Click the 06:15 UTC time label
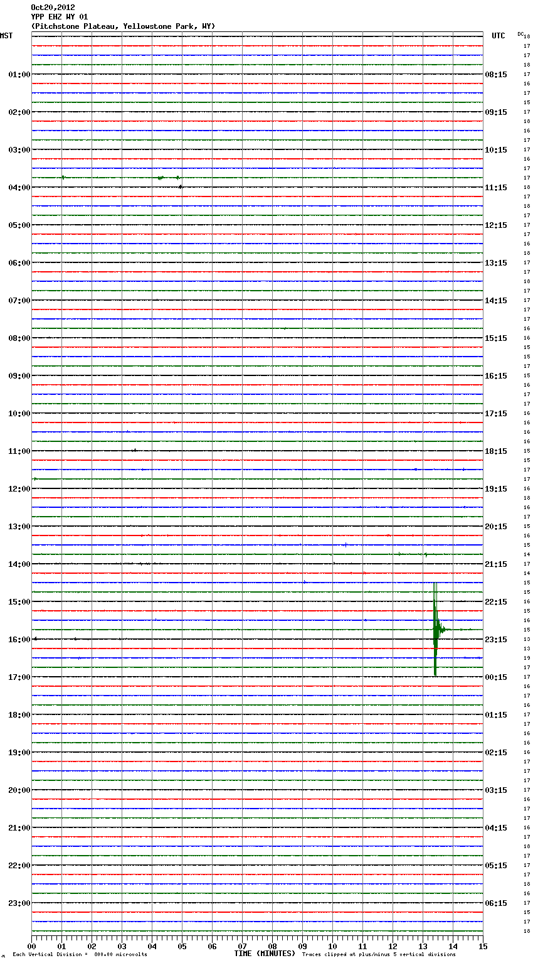533x963 pixels. pos(496,903)
